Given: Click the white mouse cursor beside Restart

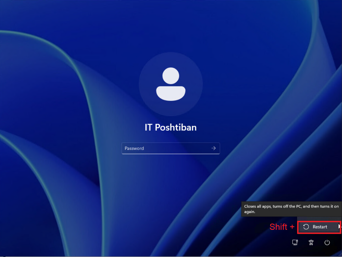Looking at the screenshot, I should click(x=339, y=226).
